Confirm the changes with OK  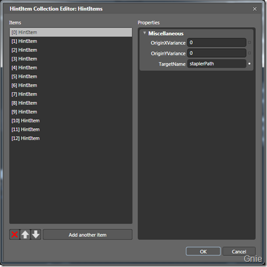(203, 252)
